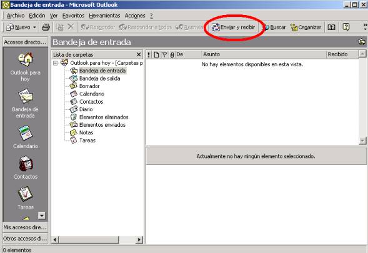Image resolution: width=368 pixels, height=253 pixels.
Task: Open the Nuevo dropdown arrow
Action: 34,27
